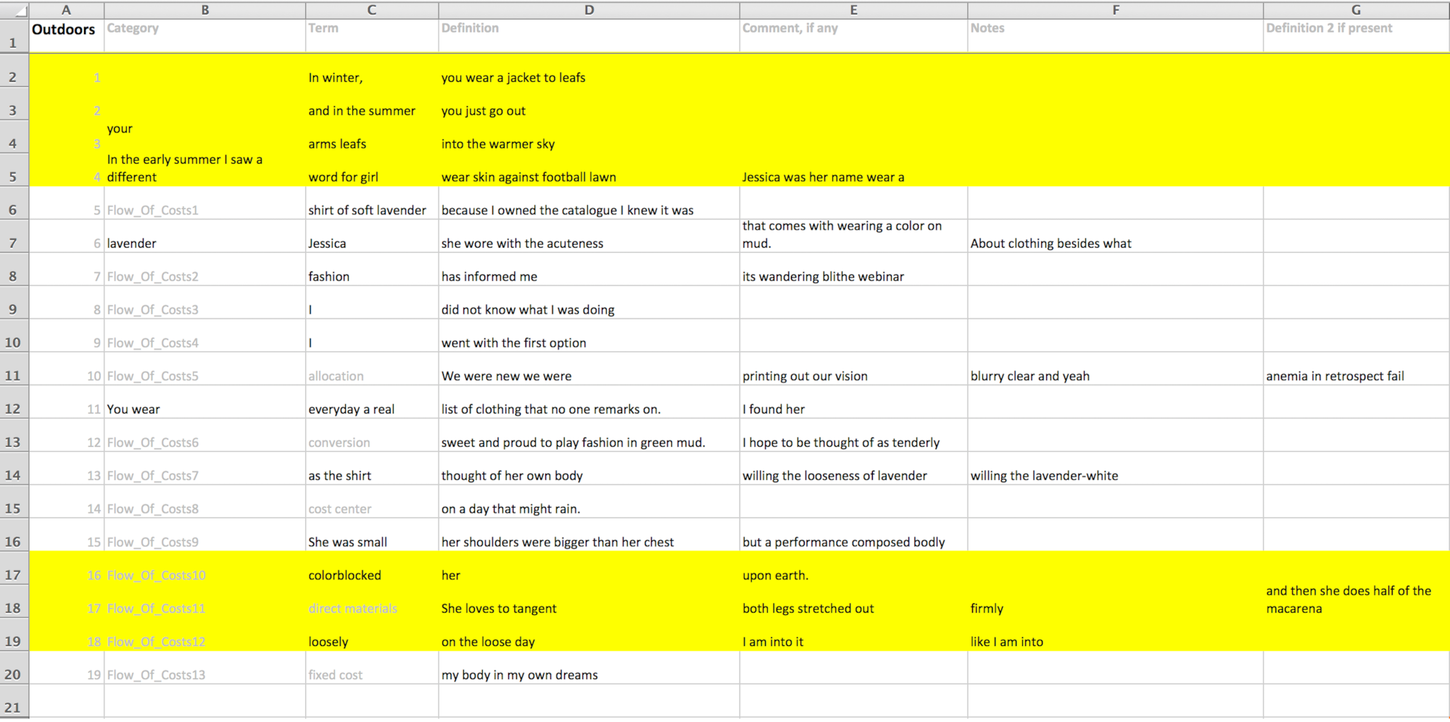Click 'shirt of soft lavender' cell
The width and height of the screenshot is (1450, 722).
(372, 203)
